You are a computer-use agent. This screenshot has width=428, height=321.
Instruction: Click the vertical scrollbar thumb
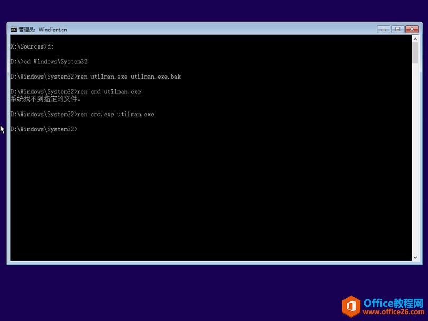tap(415, 53)
